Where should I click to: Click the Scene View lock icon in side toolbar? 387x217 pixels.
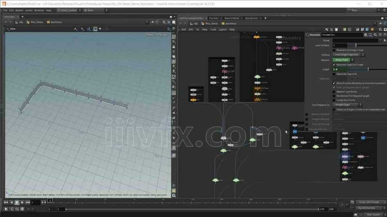174,47
